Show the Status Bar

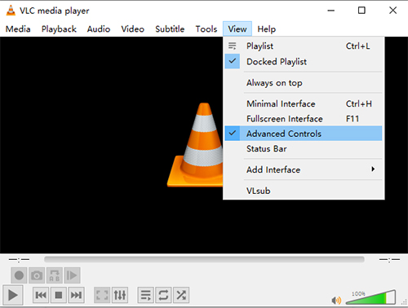[304, 148]
